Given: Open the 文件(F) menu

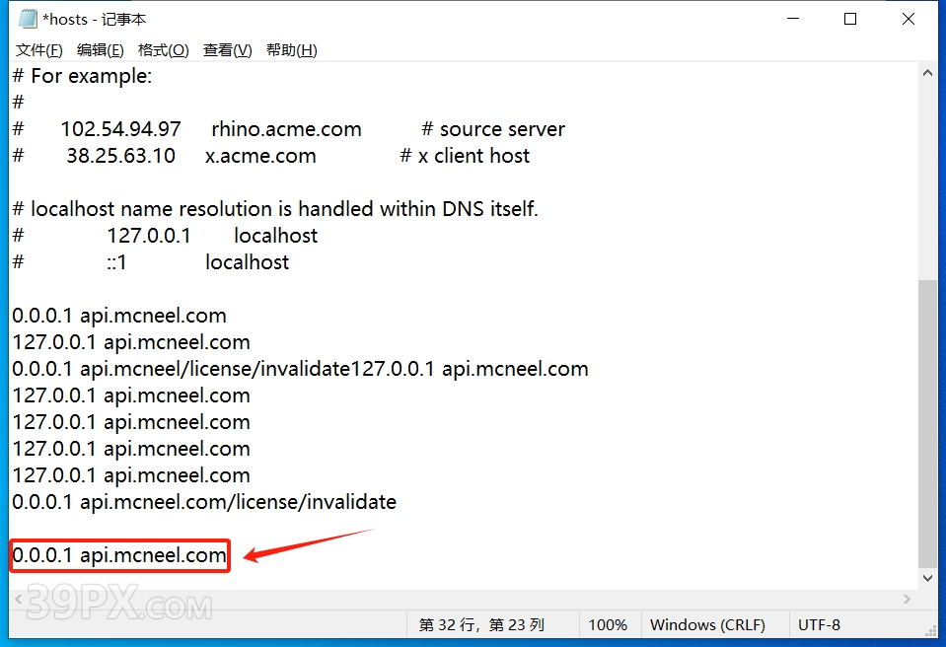Looking at the screenshot, I should click(39, 50).
